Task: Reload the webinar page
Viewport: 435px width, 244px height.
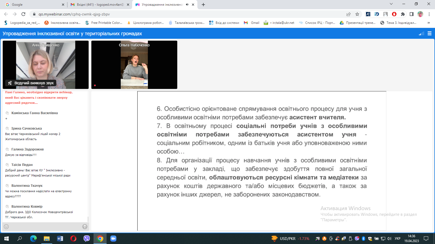Action: (23, 14)
